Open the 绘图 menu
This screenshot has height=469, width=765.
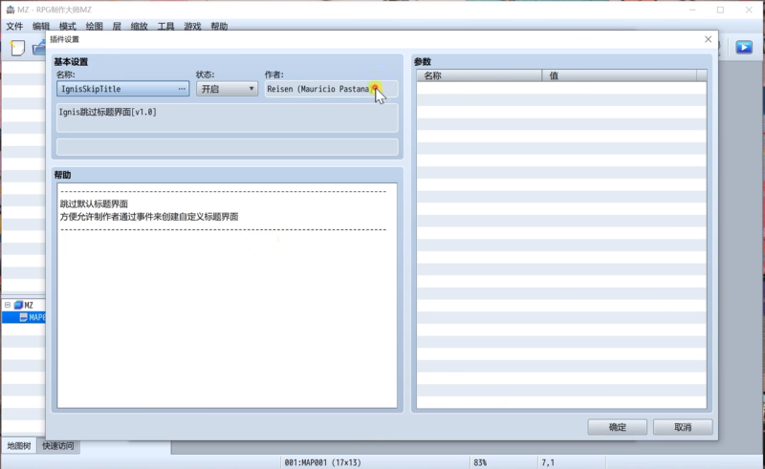tap(94, 27)
